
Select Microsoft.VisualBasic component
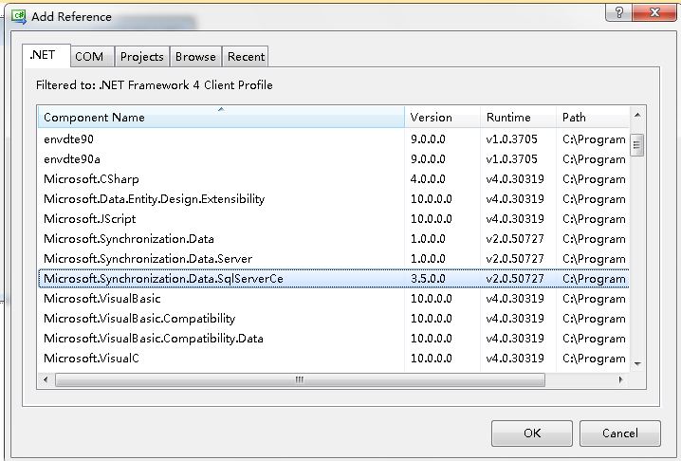click(x=334, y=299)
